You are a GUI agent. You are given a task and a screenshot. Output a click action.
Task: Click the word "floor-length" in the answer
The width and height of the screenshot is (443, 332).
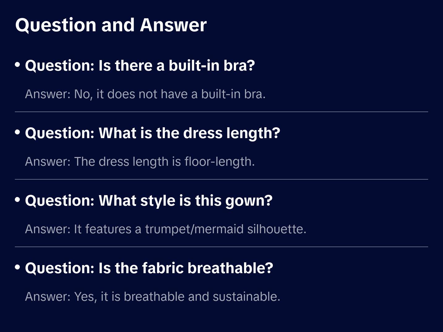pos(219,162)
